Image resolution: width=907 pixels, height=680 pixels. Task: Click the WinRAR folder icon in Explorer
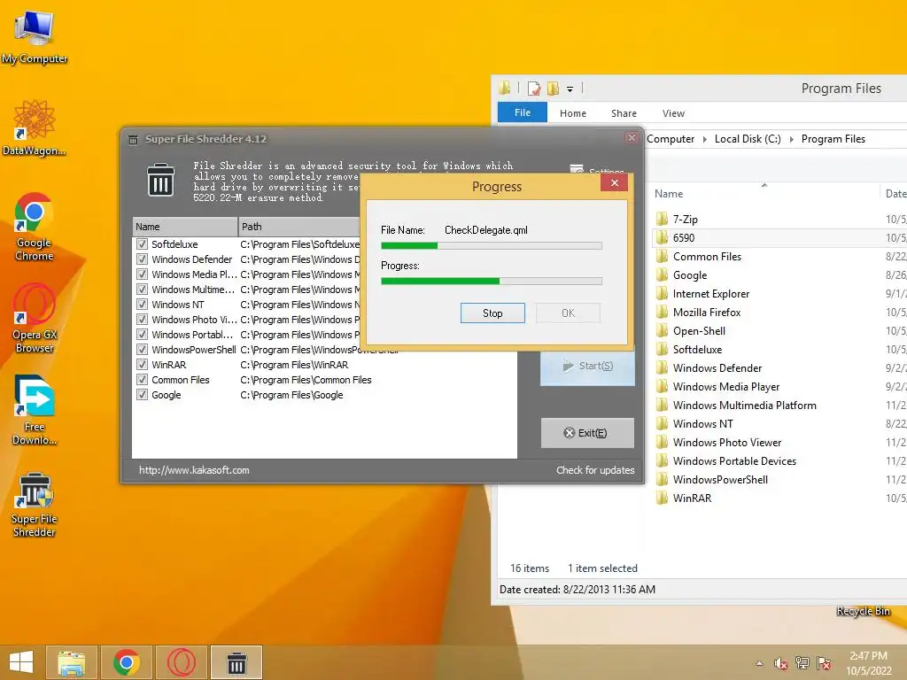tap(663, 498)
